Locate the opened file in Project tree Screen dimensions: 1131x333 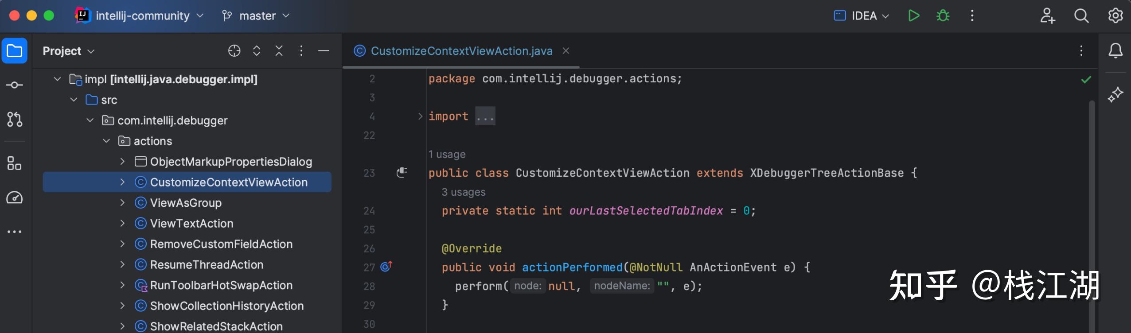click(x=234, y=51)
